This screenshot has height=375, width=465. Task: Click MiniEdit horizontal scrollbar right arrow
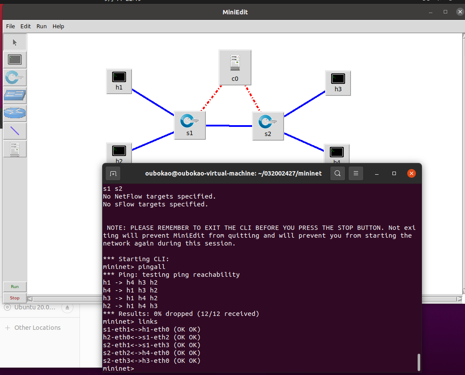(x=459, y=299)
